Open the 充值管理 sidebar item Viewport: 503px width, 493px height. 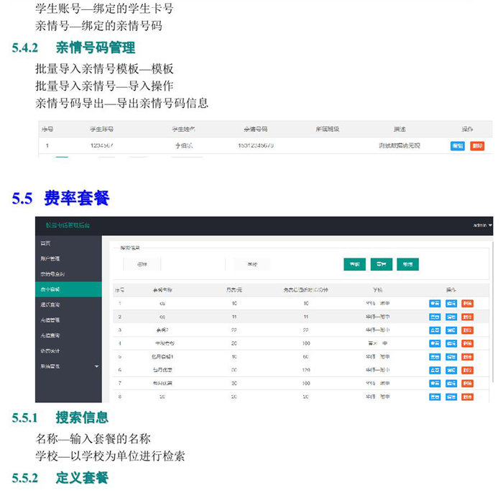click(x=50, y=320)
